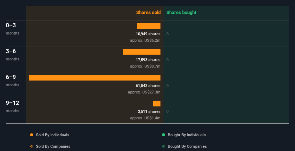Screen dimensions: 295x151
Task: Click the 3–6 months orange bar
Action: 142,52
